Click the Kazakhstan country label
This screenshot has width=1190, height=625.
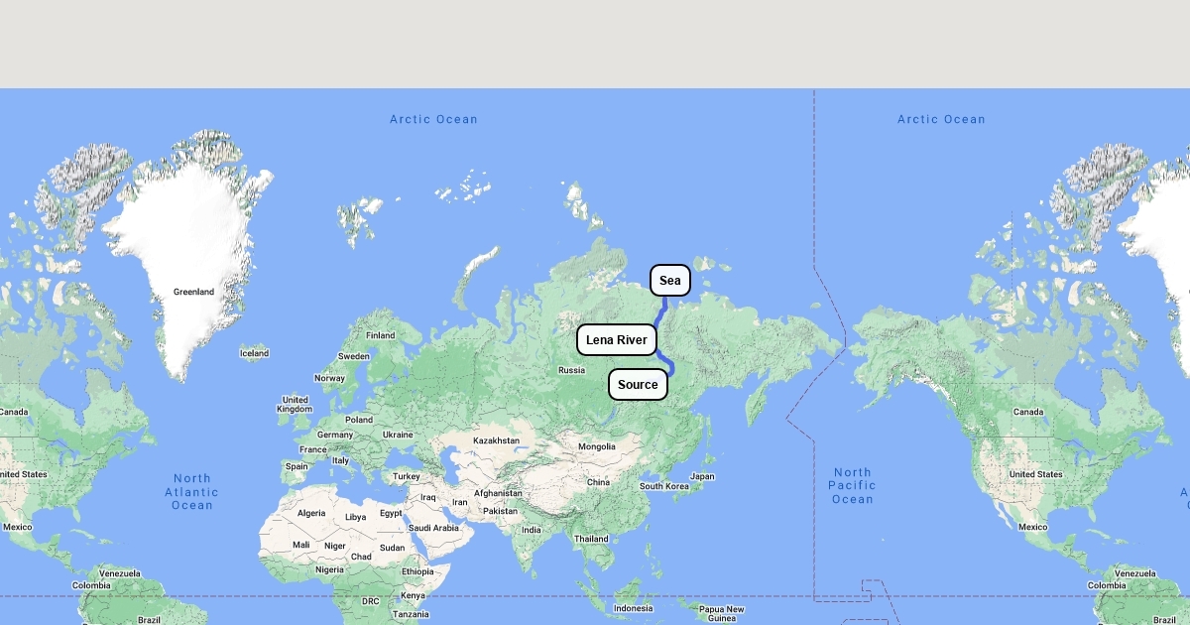tap(496, 440)
